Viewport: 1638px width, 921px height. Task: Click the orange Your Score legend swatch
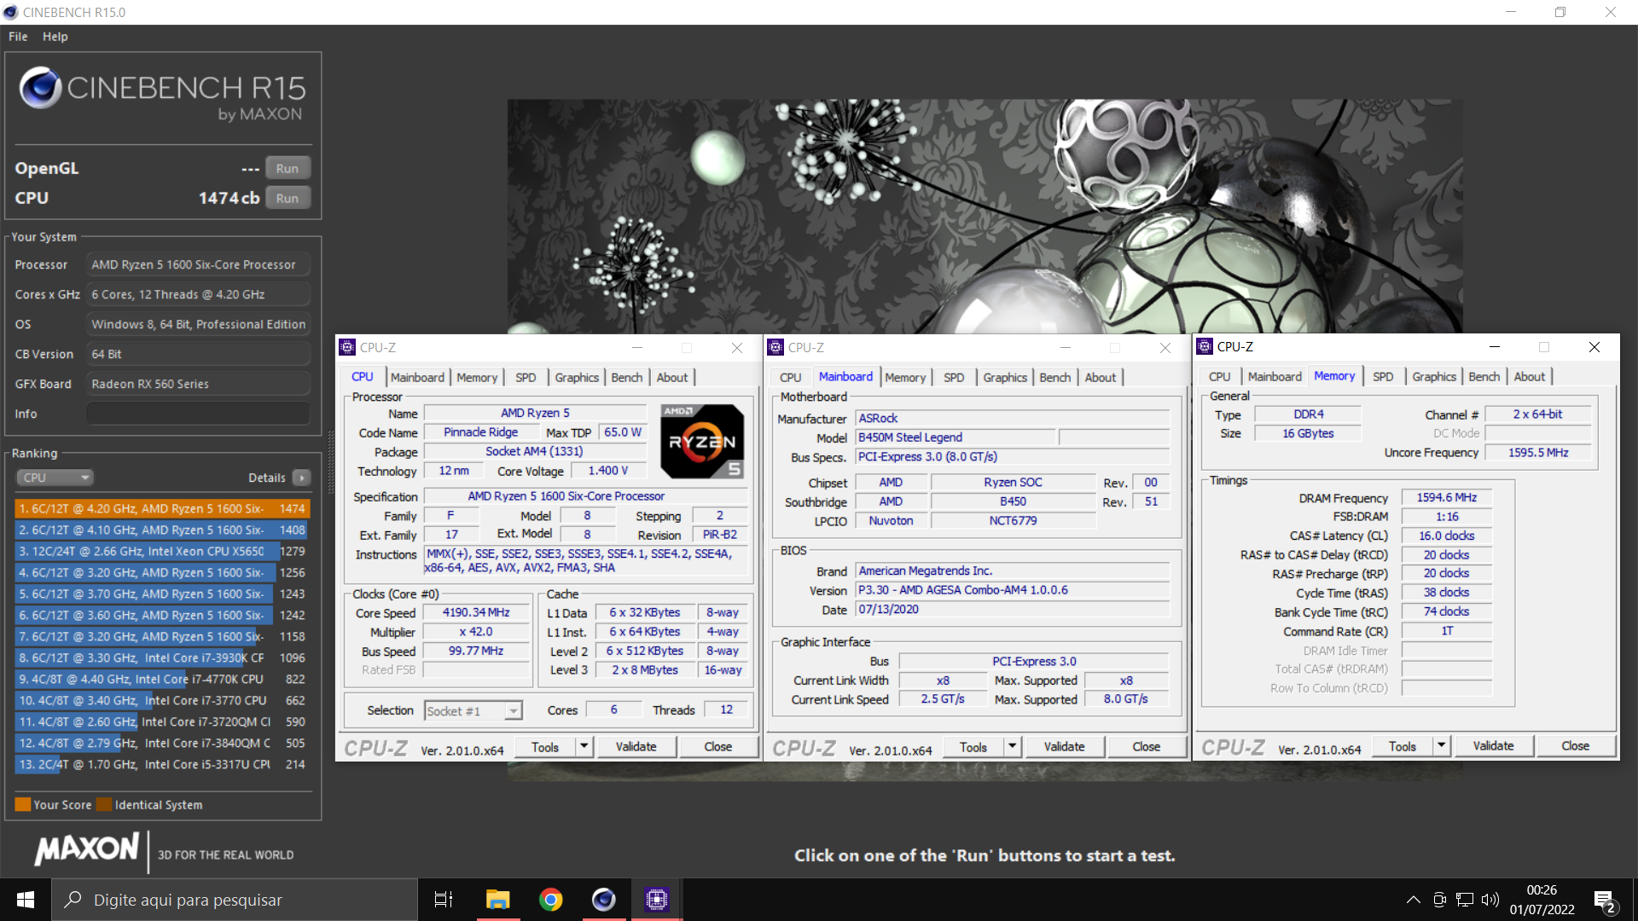[23, 804]
